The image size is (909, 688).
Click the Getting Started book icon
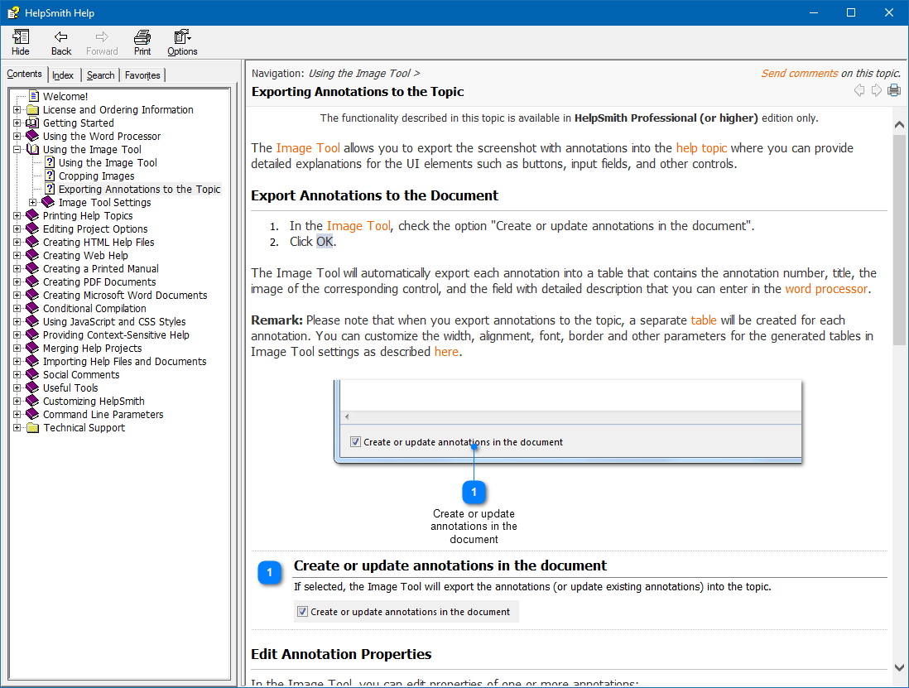pyautogui.click(x=33, y=123)
